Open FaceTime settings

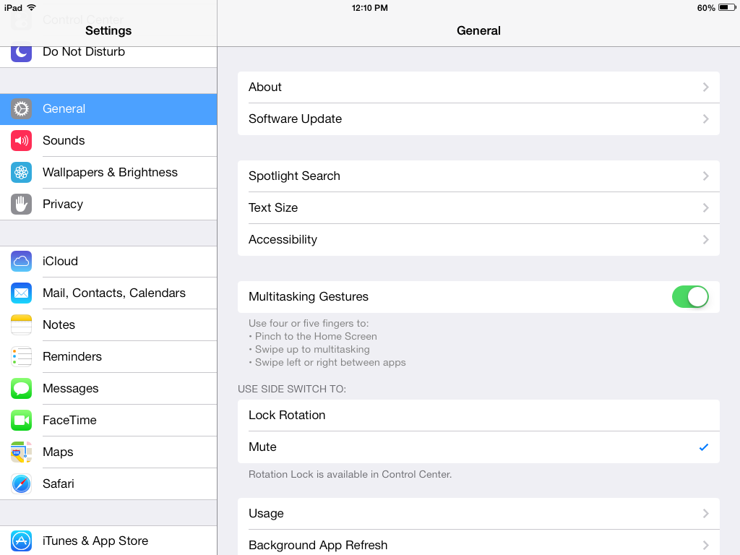pyautogui.click(x=108, y=421)
